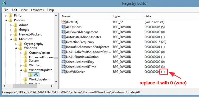Click the ScheduledInstallTime DWORD icon
Viewport: 199px width, 97px height.
[x=63, y=67]
